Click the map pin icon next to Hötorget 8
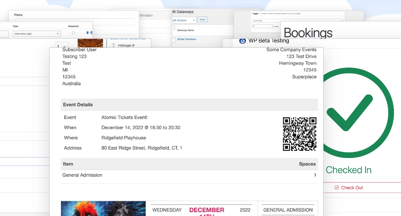The height and width of the screenshot is (216, 401). pyautogui.click(x=113, y=45)
